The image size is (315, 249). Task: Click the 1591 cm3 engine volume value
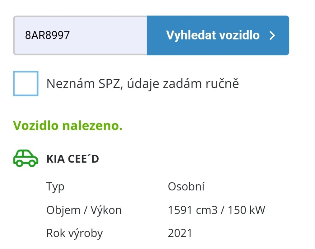pyautogui.click(x=193, y=210)
